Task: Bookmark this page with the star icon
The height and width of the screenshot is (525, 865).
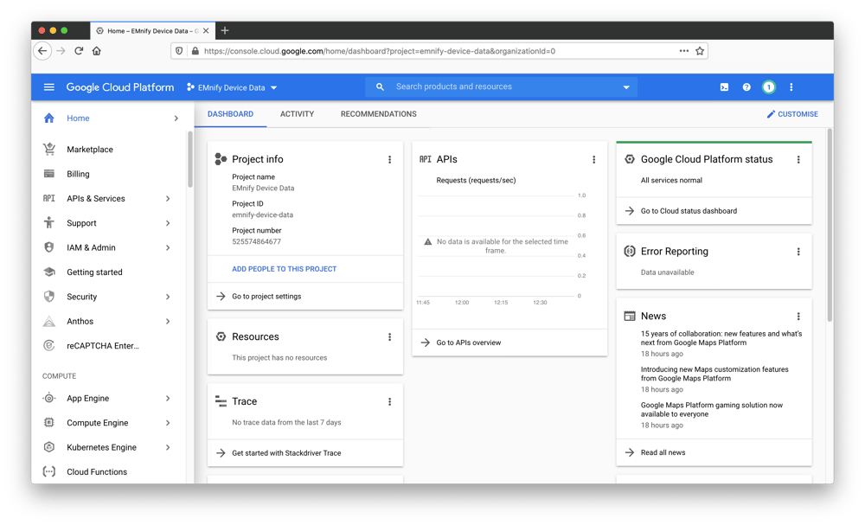Action: [700, 51]
